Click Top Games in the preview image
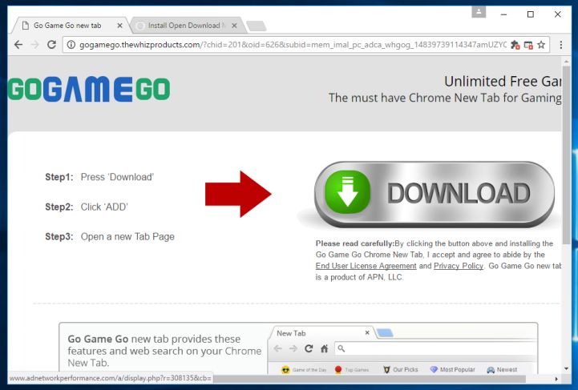The height and width of the screenshot is (390, 578). pos(352,370)
